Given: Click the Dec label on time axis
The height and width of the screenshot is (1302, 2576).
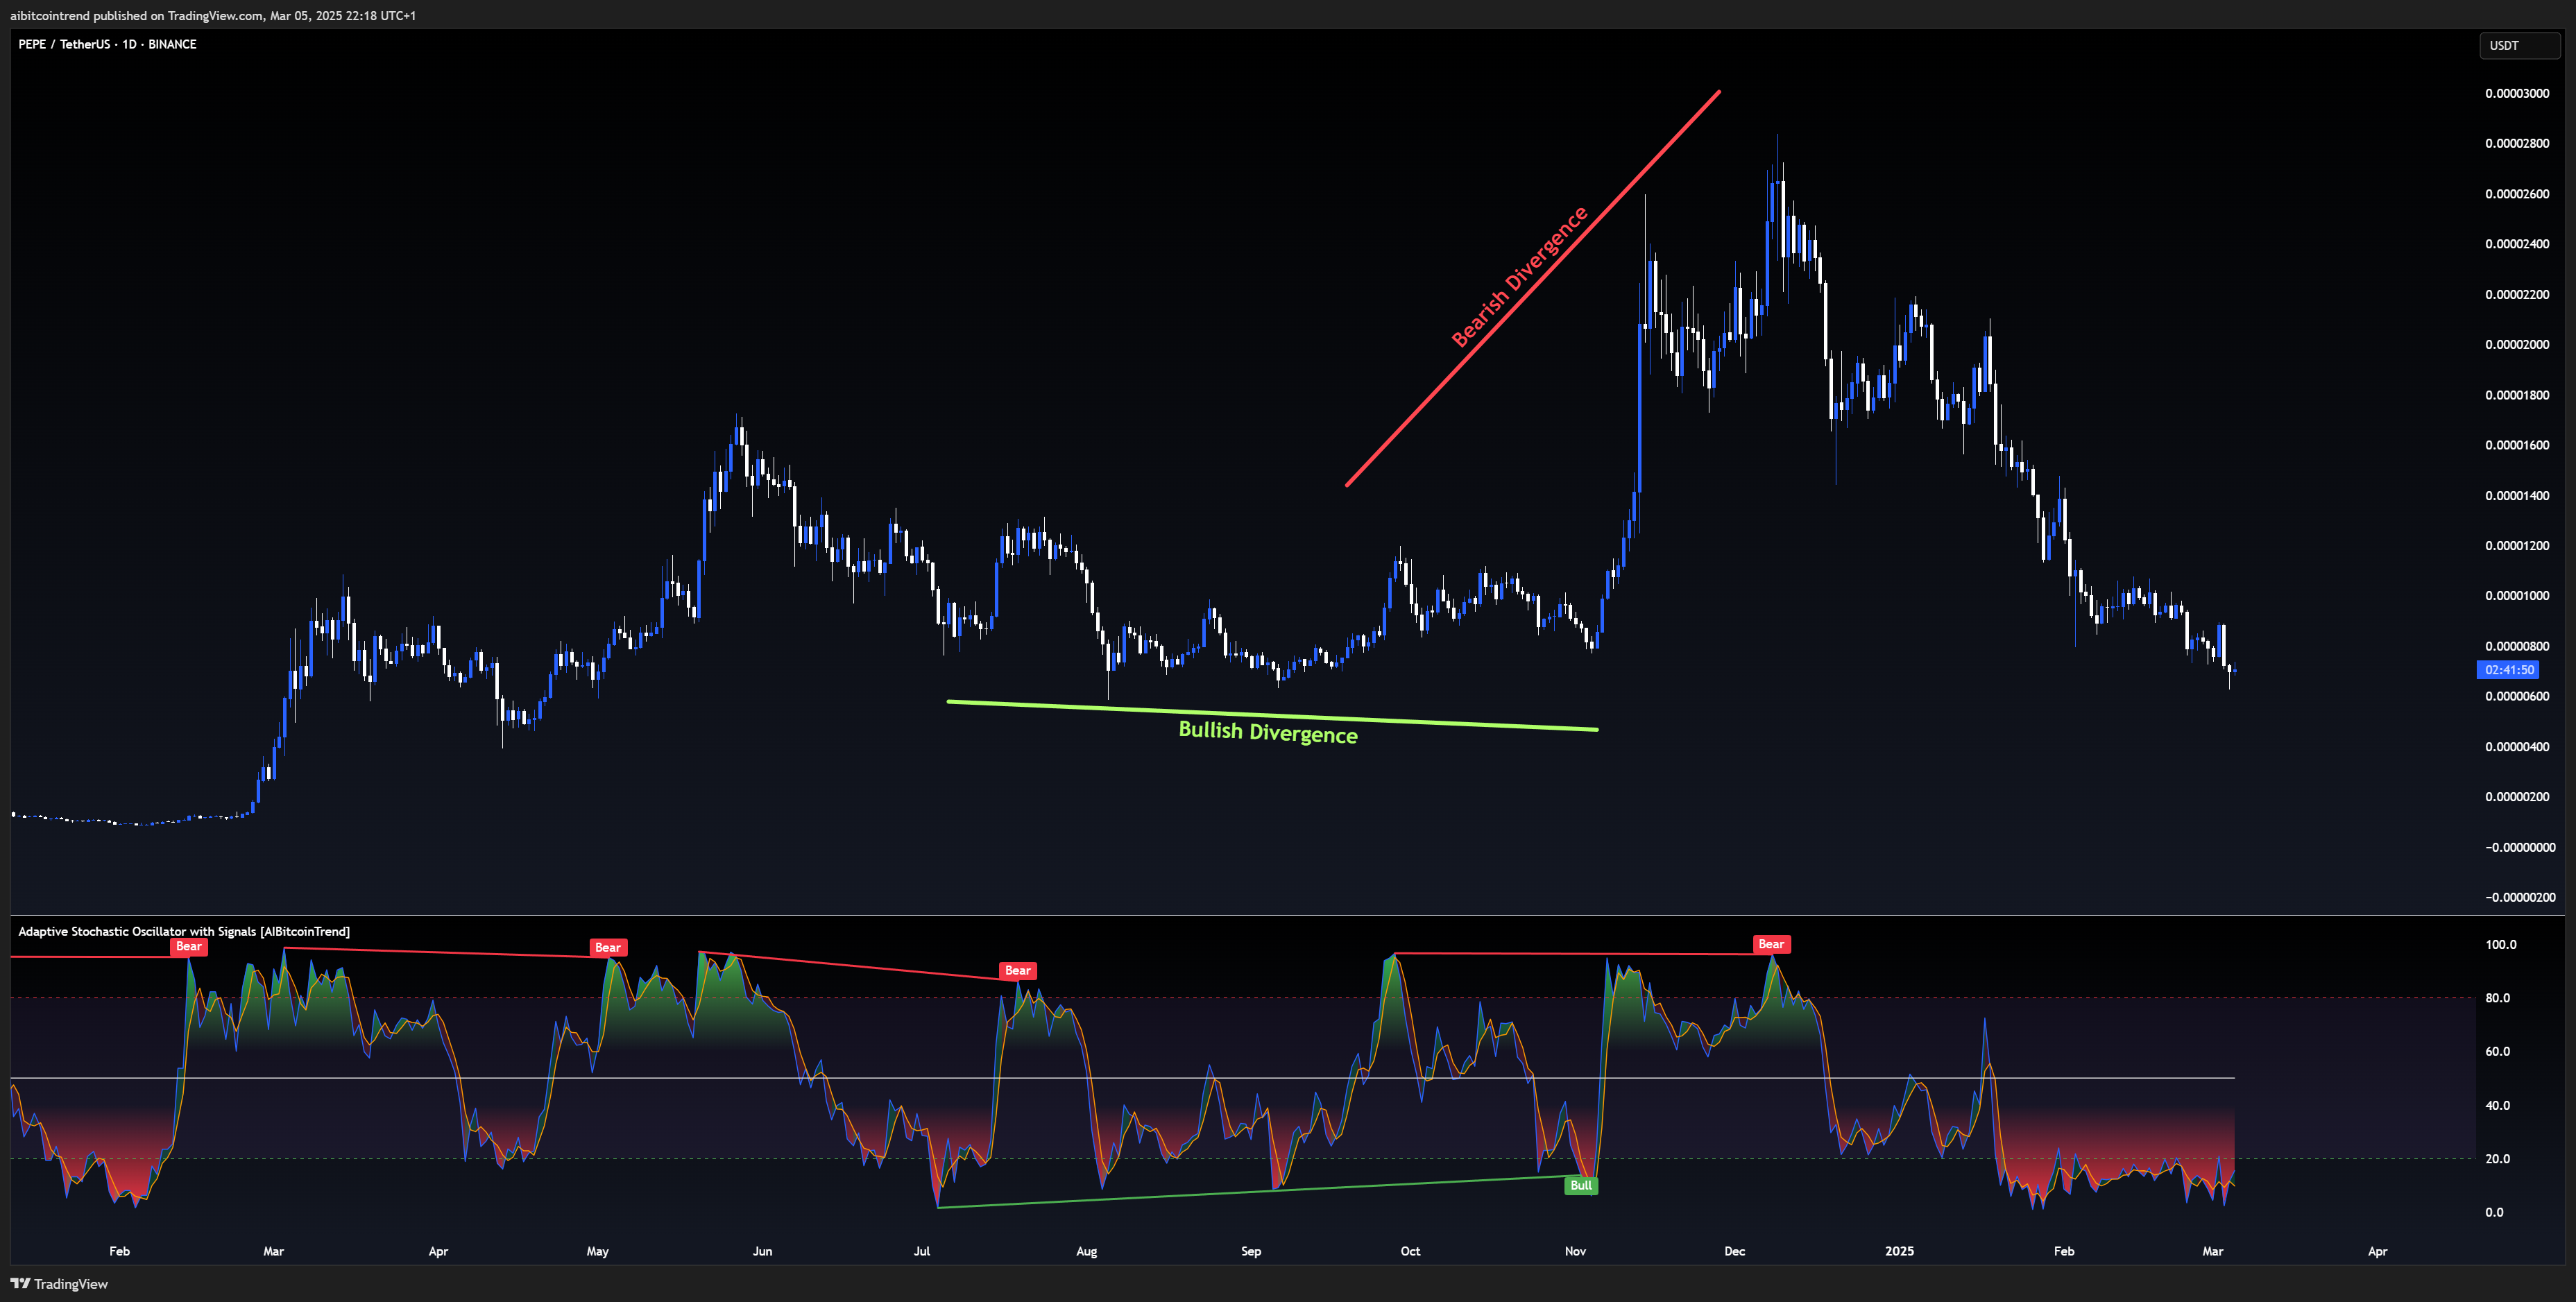Looking at the screenshot, I should coord(1735,1251).
